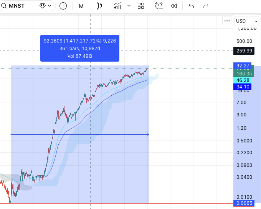261x209 pixels.
Task: Click the 0.0400 price axis value
Action: tap(244, 177)
